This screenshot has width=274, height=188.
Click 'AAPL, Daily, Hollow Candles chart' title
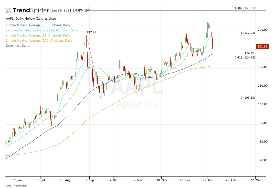coord(31,19)
